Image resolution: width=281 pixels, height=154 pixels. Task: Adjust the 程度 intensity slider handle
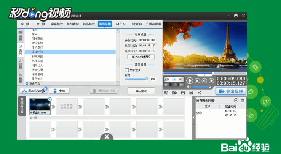147,79
